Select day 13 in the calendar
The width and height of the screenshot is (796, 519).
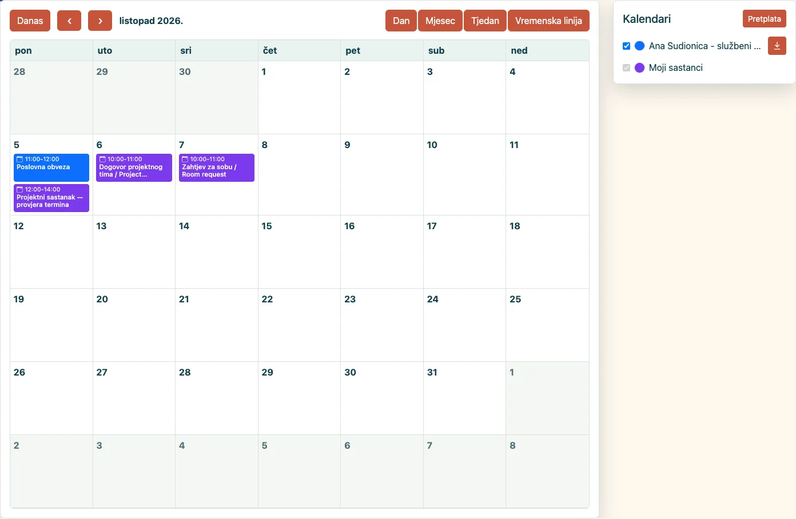click(134, 251)
